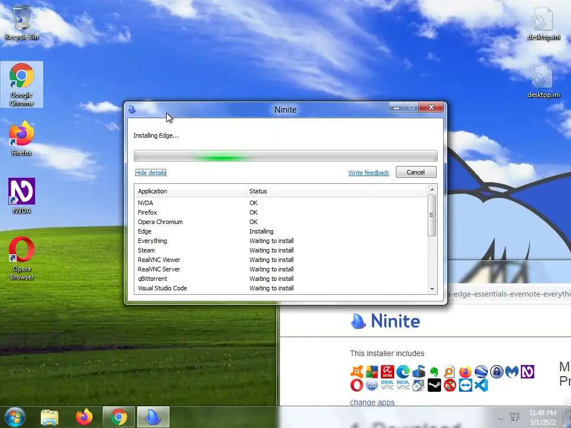The image size is (571, 428).
Task: Click the Avast icon on the Ninite page
Action: 357,372
